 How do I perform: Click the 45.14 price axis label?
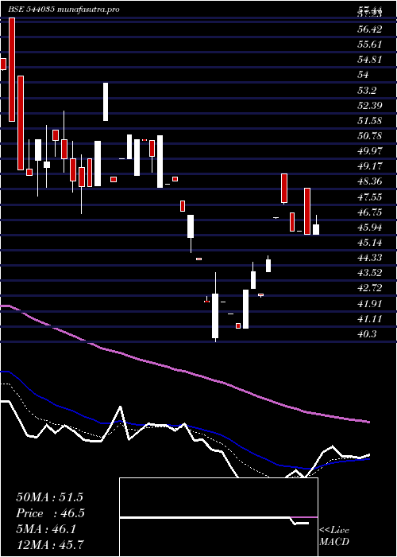point(370,243)
